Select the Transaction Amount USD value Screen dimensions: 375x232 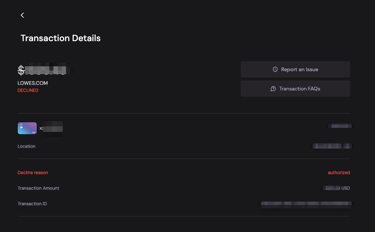coord(336,188)
